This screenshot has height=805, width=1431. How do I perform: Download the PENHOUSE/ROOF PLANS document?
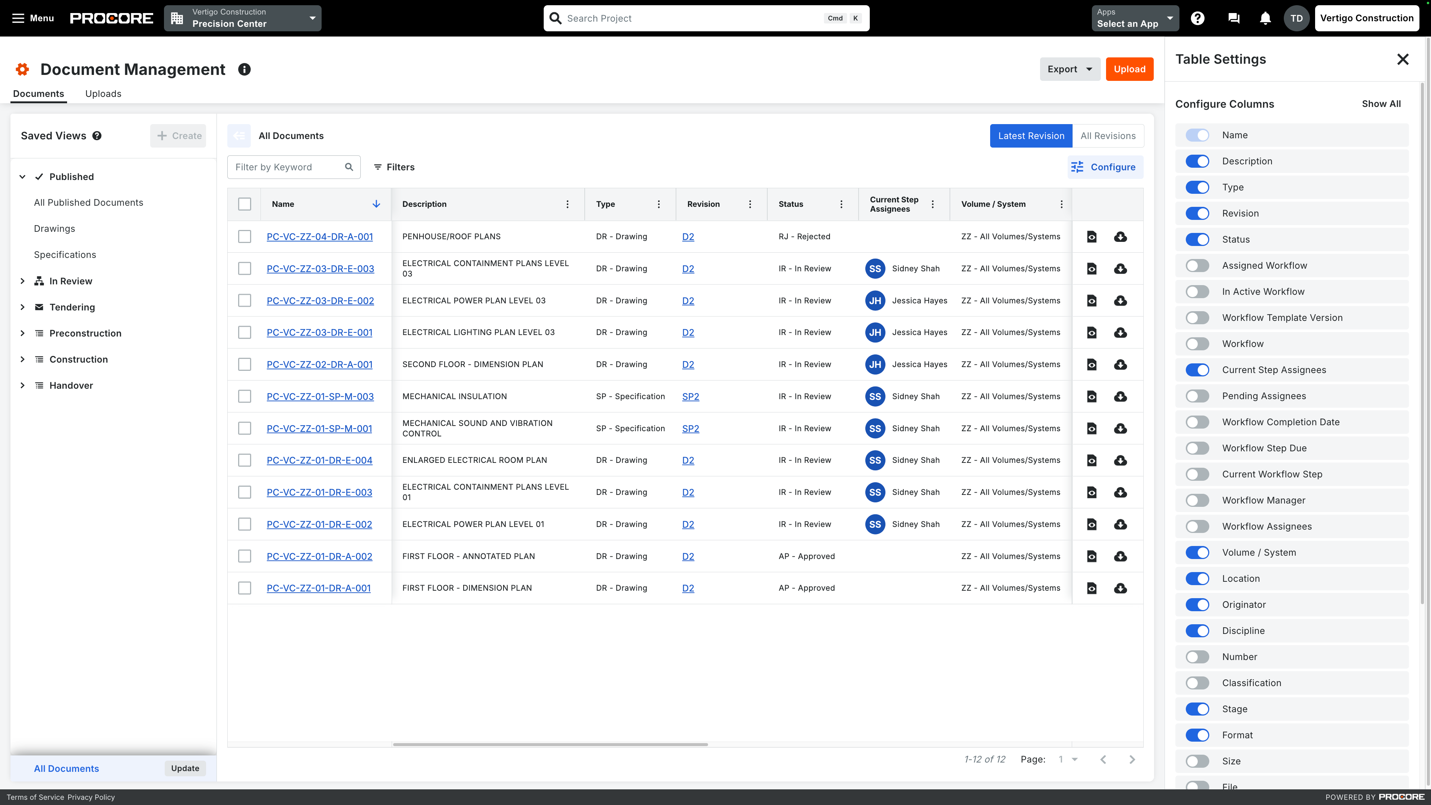1121,237
